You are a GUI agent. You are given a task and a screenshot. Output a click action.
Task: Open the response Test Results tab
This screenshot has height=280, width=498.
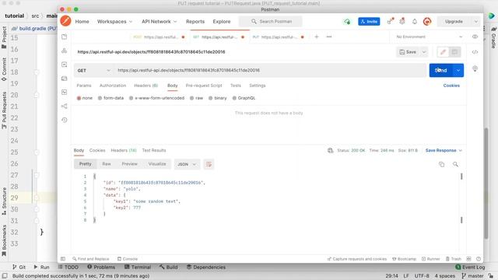pos(154,150)
